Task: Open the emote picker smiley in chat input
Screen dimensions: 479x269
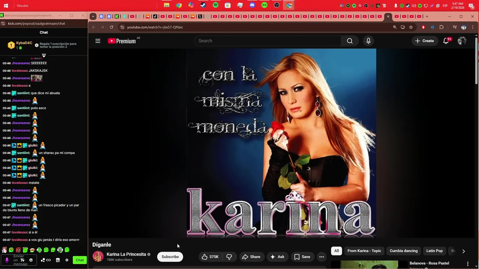Action: (31, 260)
